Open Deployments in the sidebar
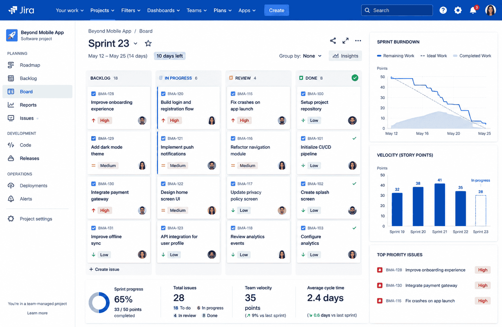502x327 pixels. (x=37, y=185)
